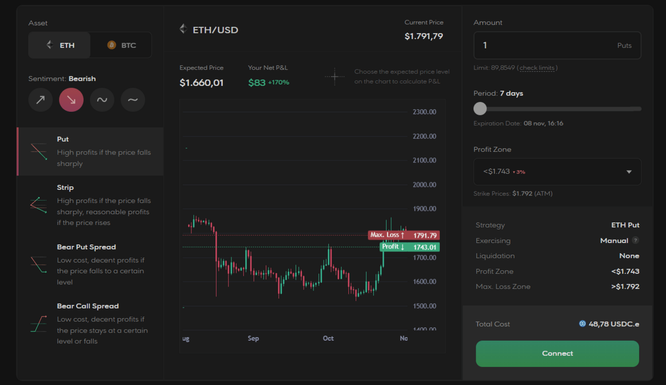This screenshot has width=666, height=385.
Task: Choose the Bear Put Spread strategy
Action: coord(90,265)
